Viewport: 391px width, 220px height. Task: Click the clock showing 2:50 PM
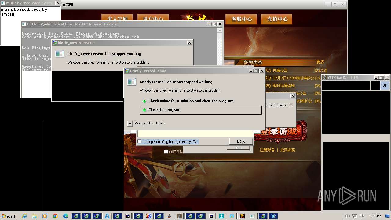pyautogui.click(x=375, y=216)
